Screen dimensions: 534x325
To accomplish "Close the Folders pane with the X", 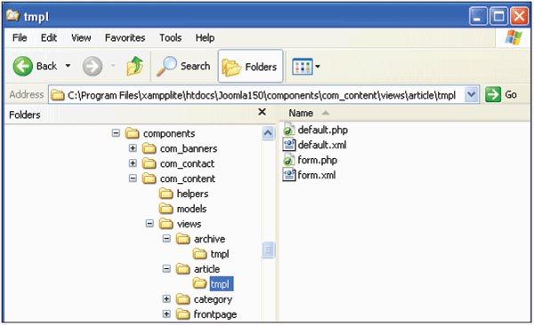I will [x=262, y=112].
